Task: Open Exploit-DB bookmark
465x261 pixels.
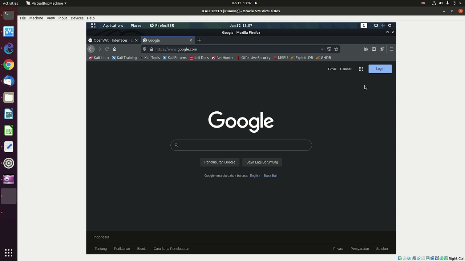Action: coord(302,58)
